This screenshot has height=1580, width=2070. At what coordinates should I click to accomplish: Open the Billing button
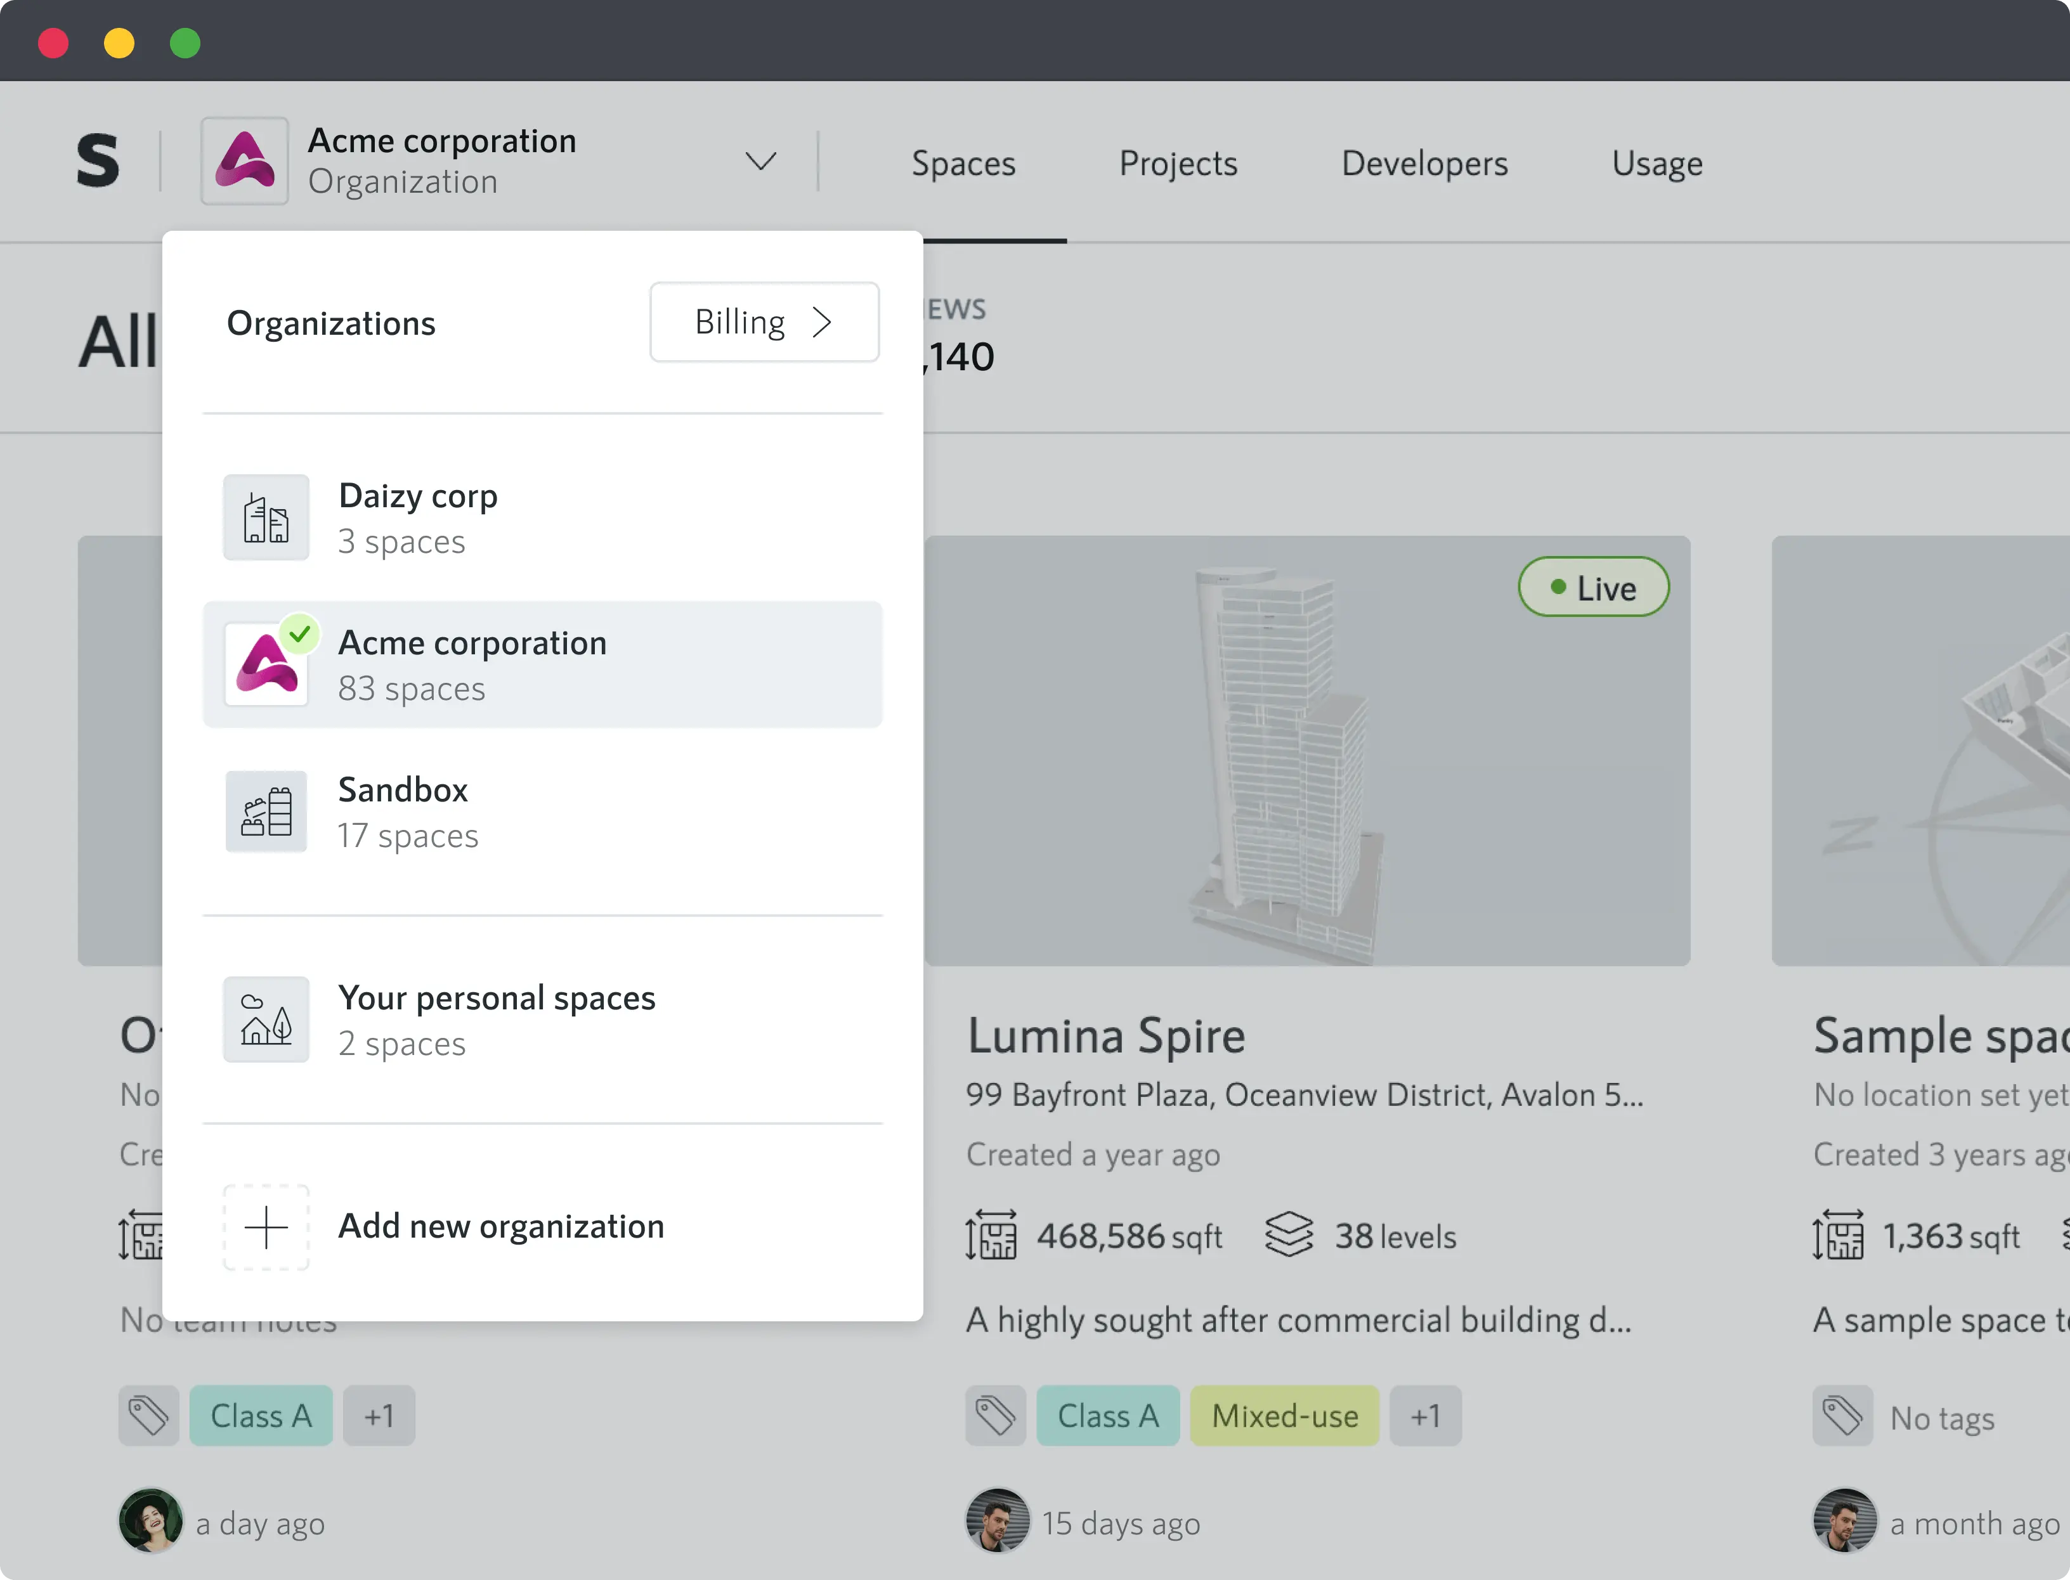point(764,321)
